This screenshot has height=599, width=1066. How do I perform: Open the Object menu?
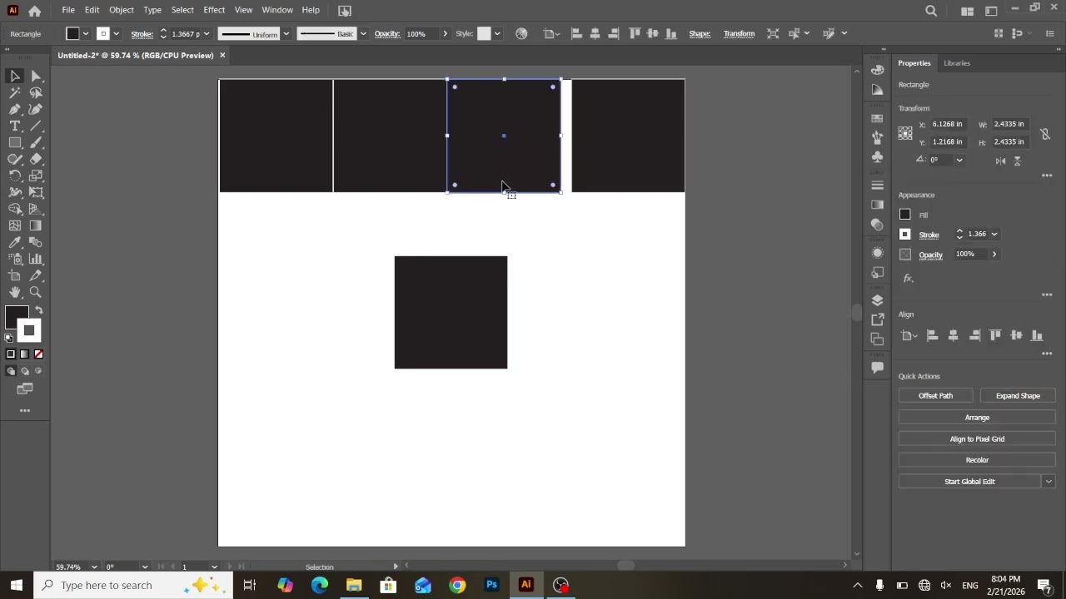[122, 10]
